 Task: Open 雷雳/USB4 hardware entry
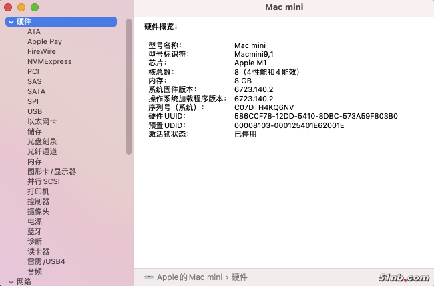click(x=46, y=261)
